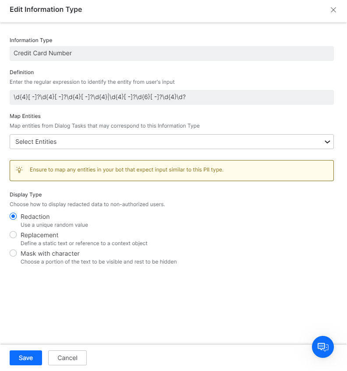Save the information type changes
This screenshot has width=347, height=371.
coord(26,358)
